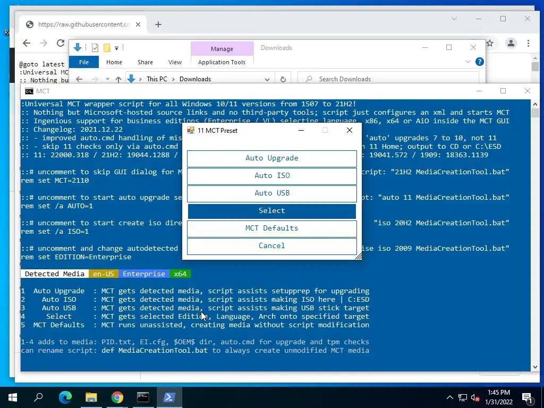
Task: Click the Search Downloads field
Action: (388, 79)
